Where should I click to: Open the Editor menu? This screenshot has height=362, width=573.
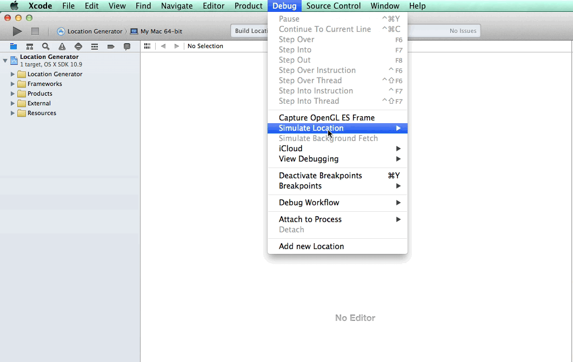(214, 6)
